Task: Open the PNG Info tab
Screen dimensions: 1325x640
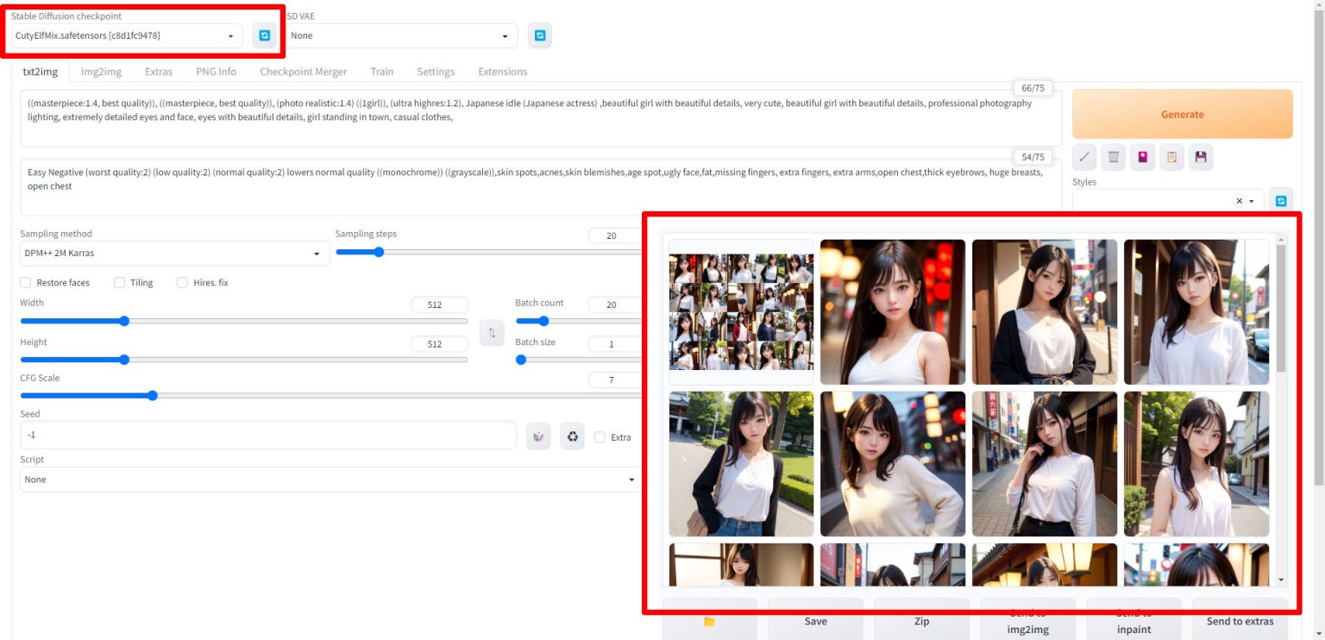Action: point(216,72)
